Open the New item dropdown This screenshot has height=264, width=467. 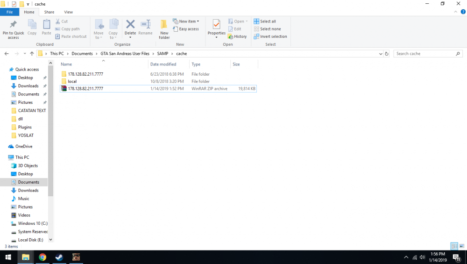click(x=186, y=21)
